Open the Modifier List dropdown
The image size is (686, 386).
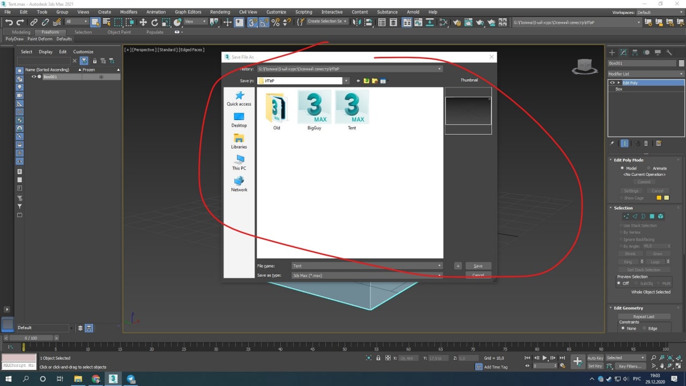pos(646,73)
